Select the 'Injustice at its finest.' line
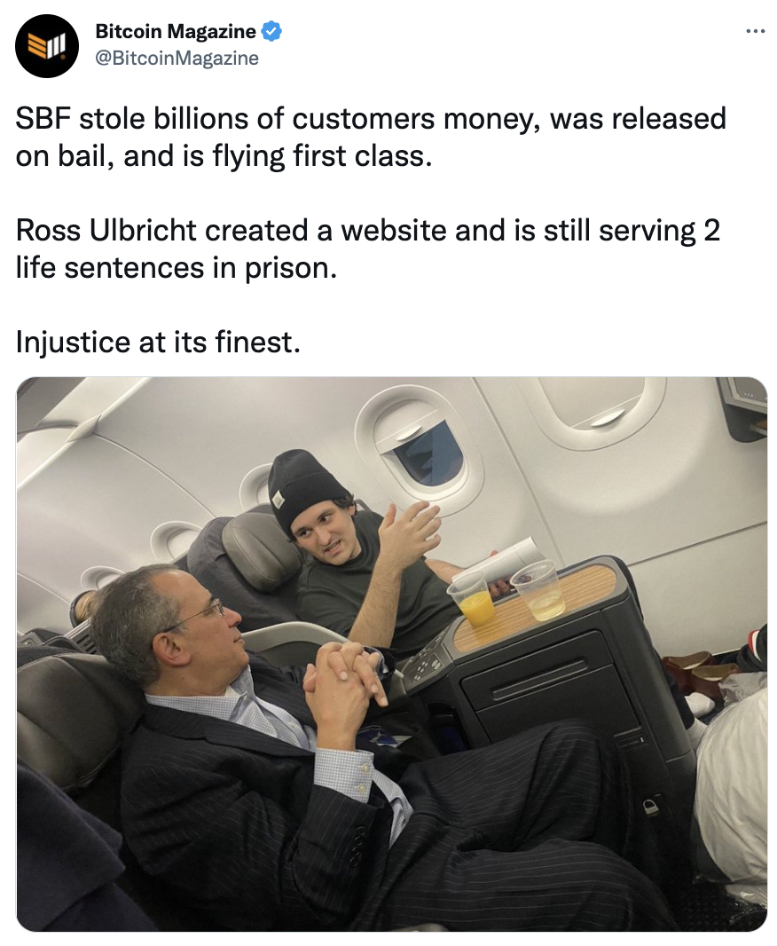 (x=158, y=342)
